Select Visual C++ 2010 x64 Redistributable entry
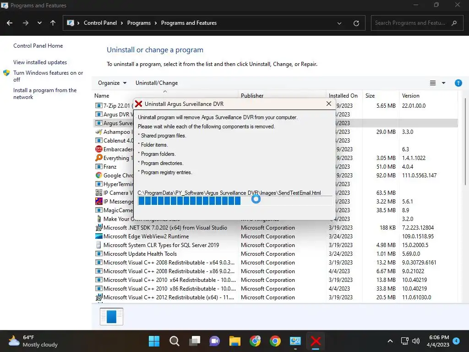This screenshot has height=352, width=469. click(x=169, y=280)
